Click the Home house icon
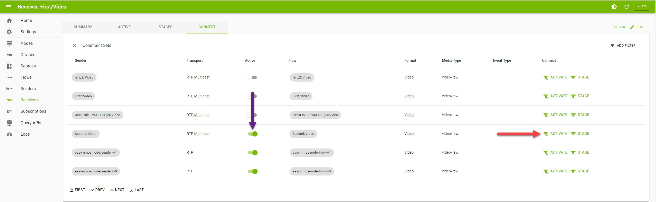Screen dimensions: 656x202 [x=9, y=21]
